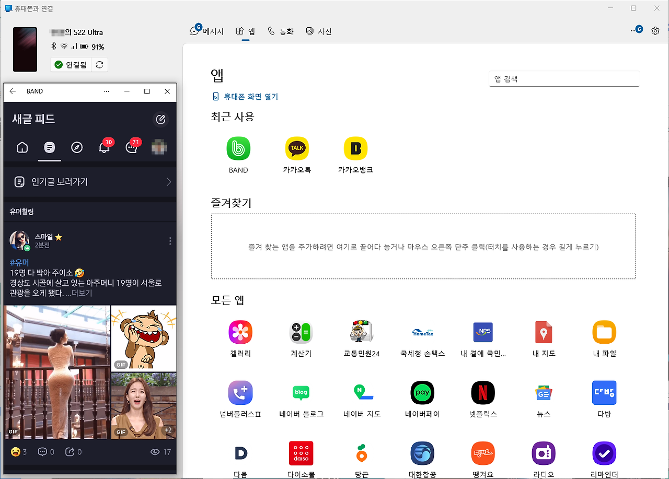Viewport: 669px width, 479px height.
Task: Launch the 내 곁에 국민 NPS app
Action: coord(483,332)
